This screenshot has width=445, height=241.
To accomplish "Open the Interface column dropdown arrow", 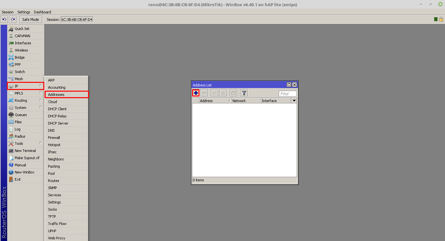I will point(294,100).
